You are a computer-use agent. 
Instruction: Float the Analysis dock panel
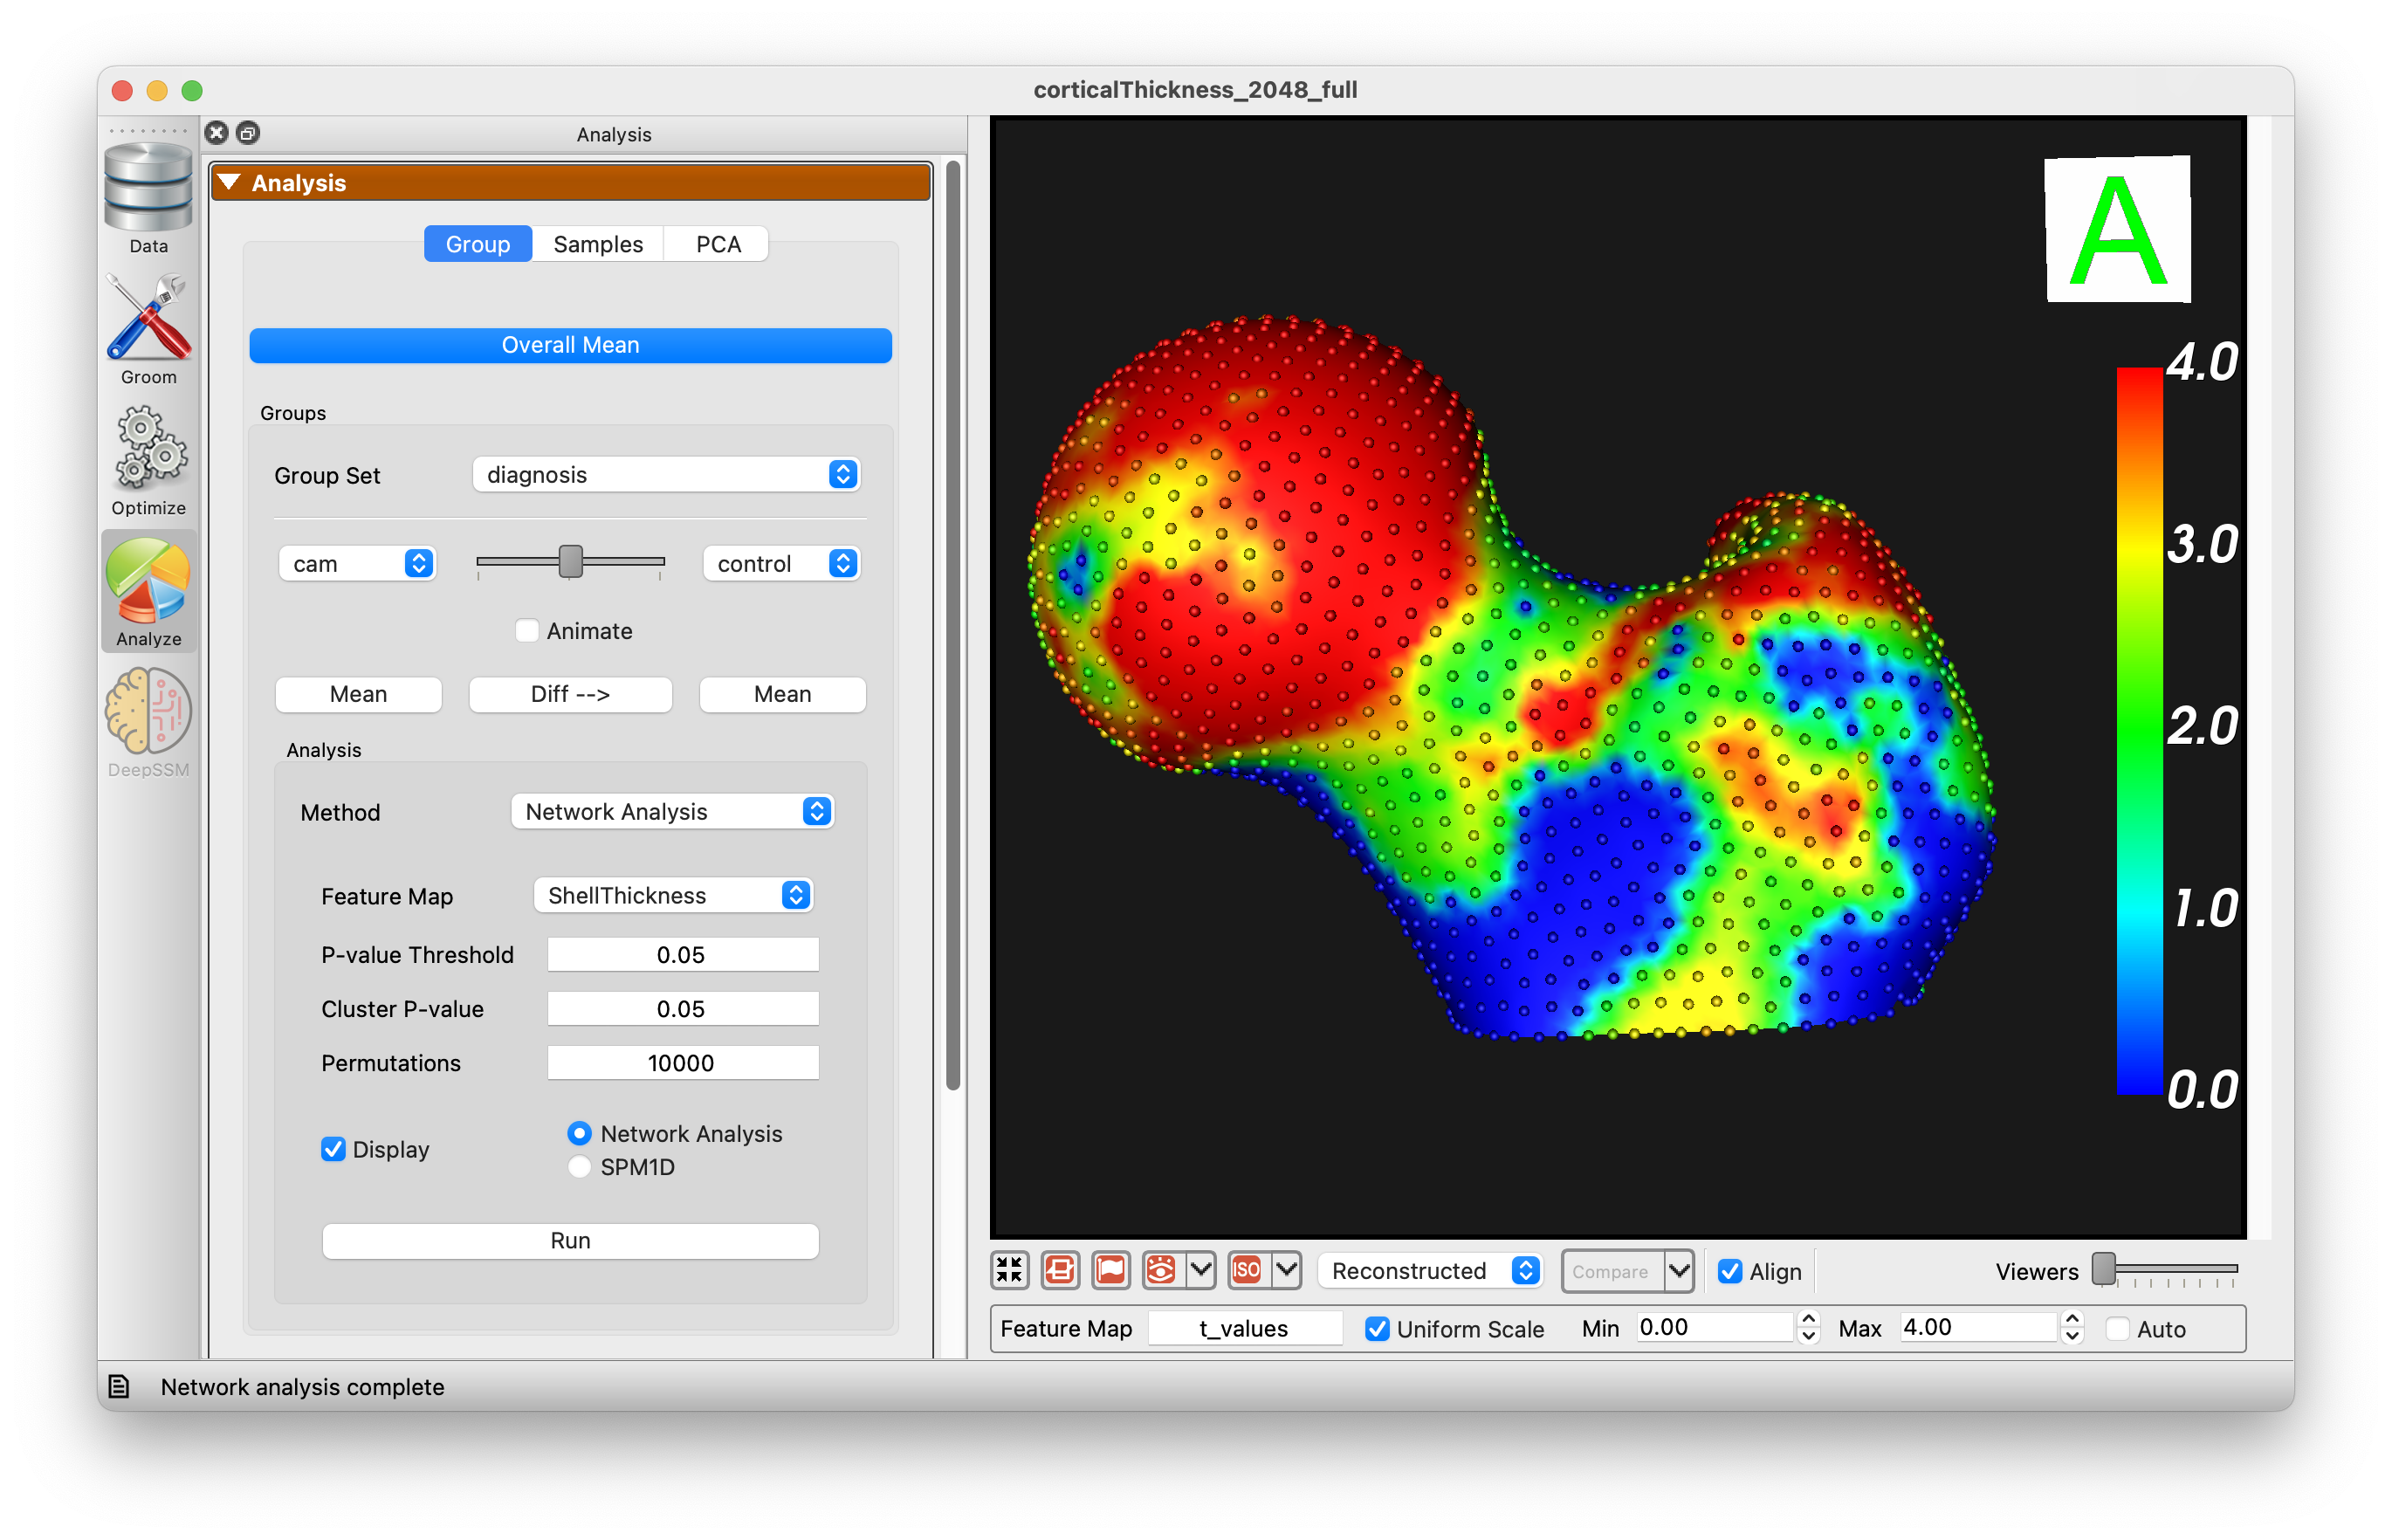coord(248,133)
